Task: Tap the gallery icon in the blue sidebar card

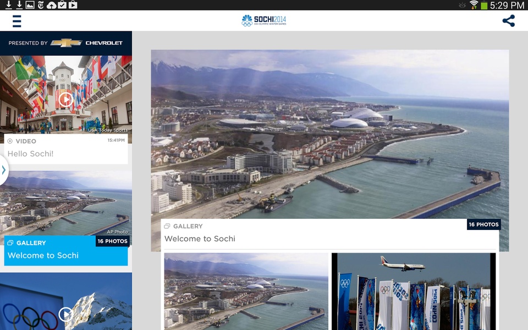Action: click(x=10, y=243)
